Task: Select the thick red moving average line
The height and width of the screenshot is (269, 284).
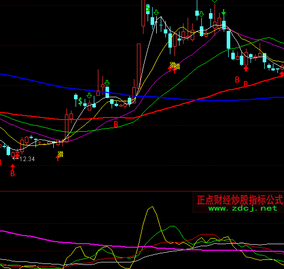Action: tap(142, 116)
